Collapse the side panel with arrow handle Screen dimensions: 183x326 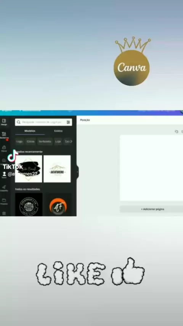[x=77, y=172]
